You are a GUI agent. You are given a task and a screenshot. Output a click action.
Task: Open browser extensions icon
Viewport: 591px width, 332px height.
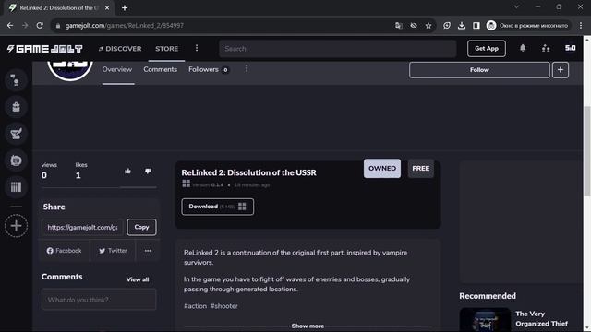447,25
